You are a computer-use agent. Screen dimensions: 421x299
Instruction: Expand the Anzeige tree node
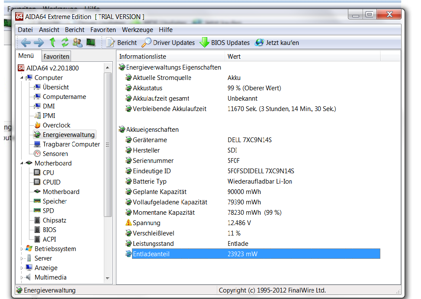(x=22, y=268)
